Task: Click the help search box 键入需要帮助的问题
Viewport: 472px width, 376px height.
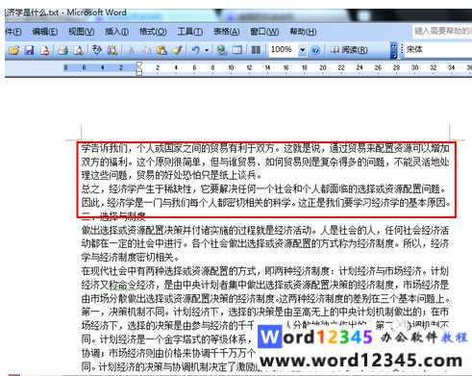Action: click(442, 32)
